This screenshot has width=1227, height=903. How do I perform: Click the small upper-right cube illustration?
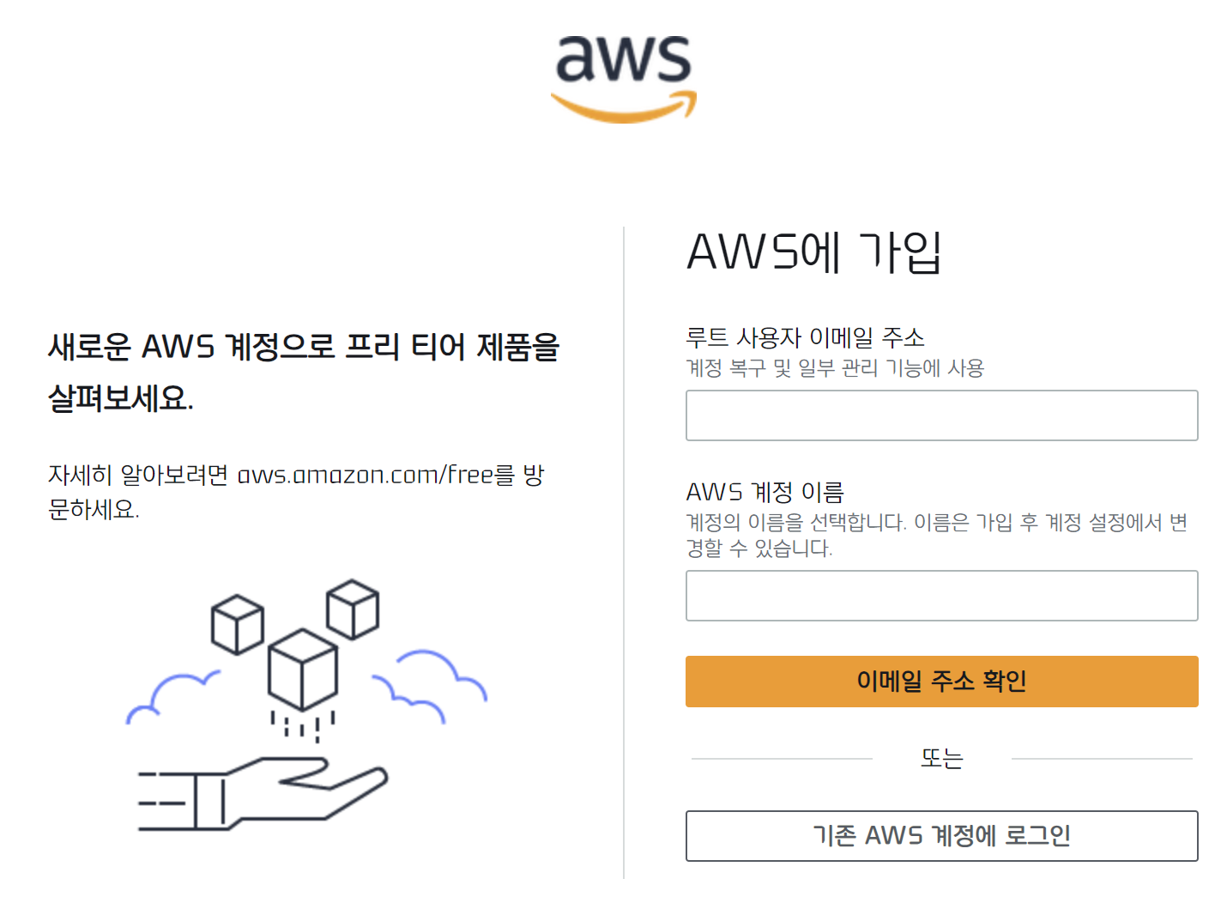pyautogui.click(x=353, y=609)
